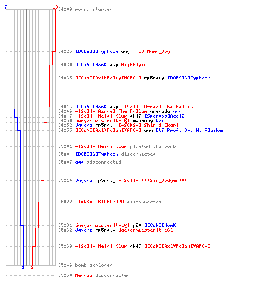
Task: Click the 04:09 round started entry
Action: [85, 9]
